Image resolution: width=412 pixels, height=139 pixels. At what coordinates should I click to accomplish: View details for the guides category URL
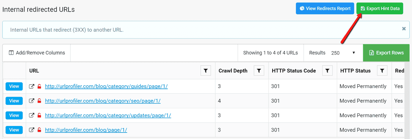[x=14, y=87]
